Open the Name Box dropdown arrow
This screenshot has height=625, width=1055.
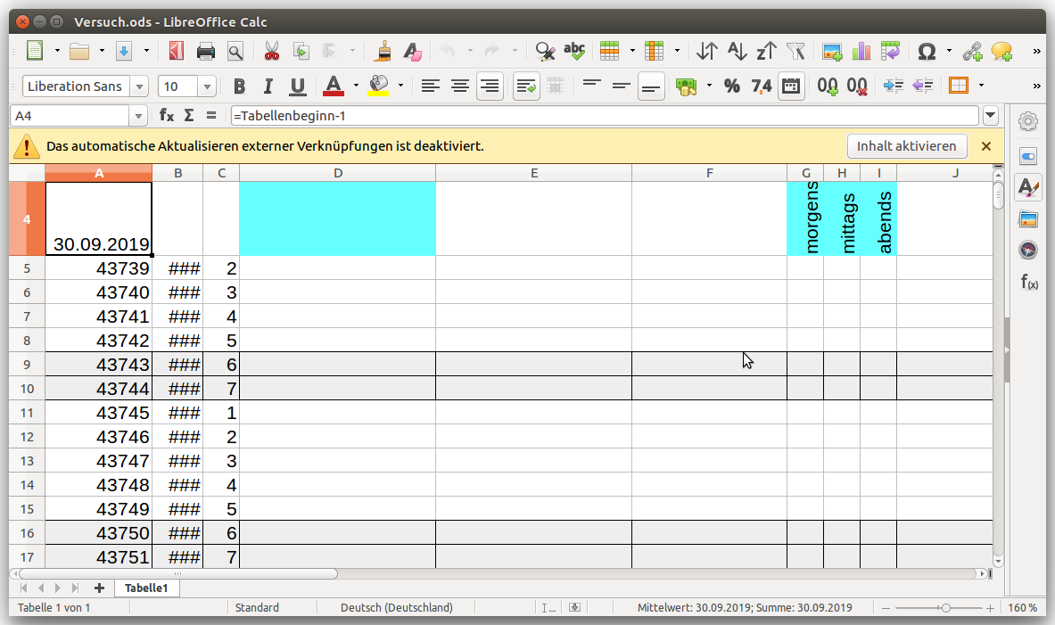(138, 116)
